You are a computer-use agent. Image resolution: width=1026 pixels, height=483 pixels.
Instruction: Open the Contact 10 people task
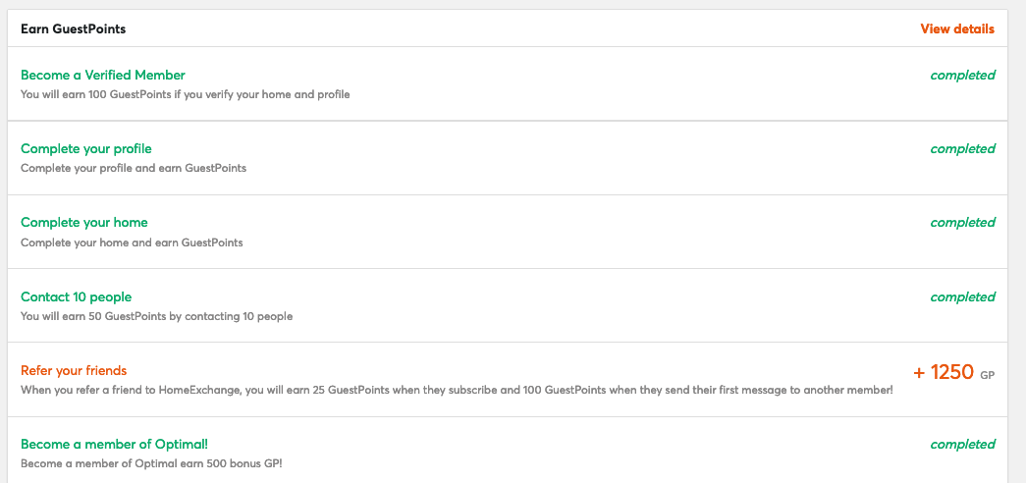[76, 296]
